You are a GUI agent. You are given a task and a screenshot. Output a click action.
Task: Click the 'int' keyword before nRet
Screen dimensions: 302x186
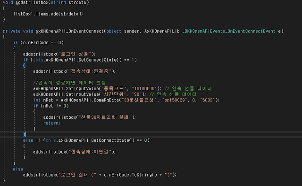pyautogui.click(x=37, y=100)
